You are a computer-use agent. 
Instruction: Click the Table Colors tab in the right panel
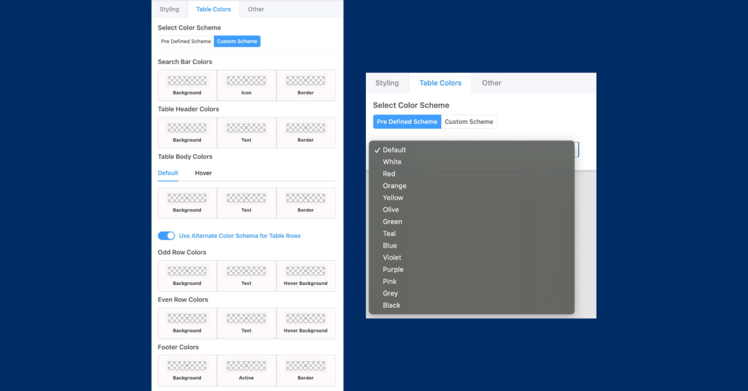[x=440, y=83]
